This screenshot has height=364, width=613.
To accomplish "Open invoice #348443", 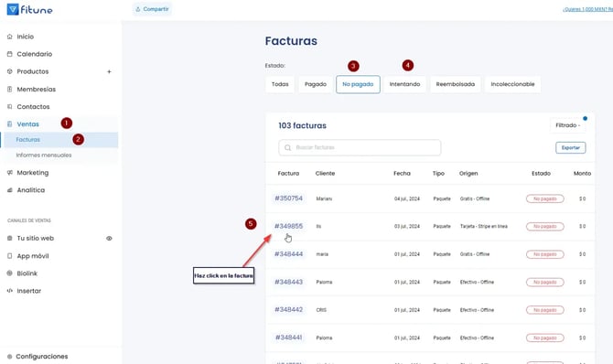I will click(288, 282).
